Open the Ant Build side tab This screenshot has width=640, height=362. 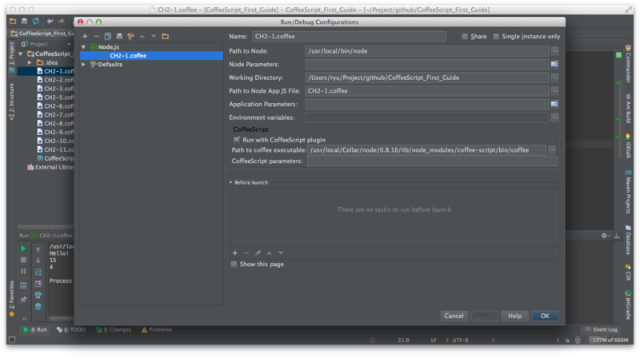(x=628, y=109)
